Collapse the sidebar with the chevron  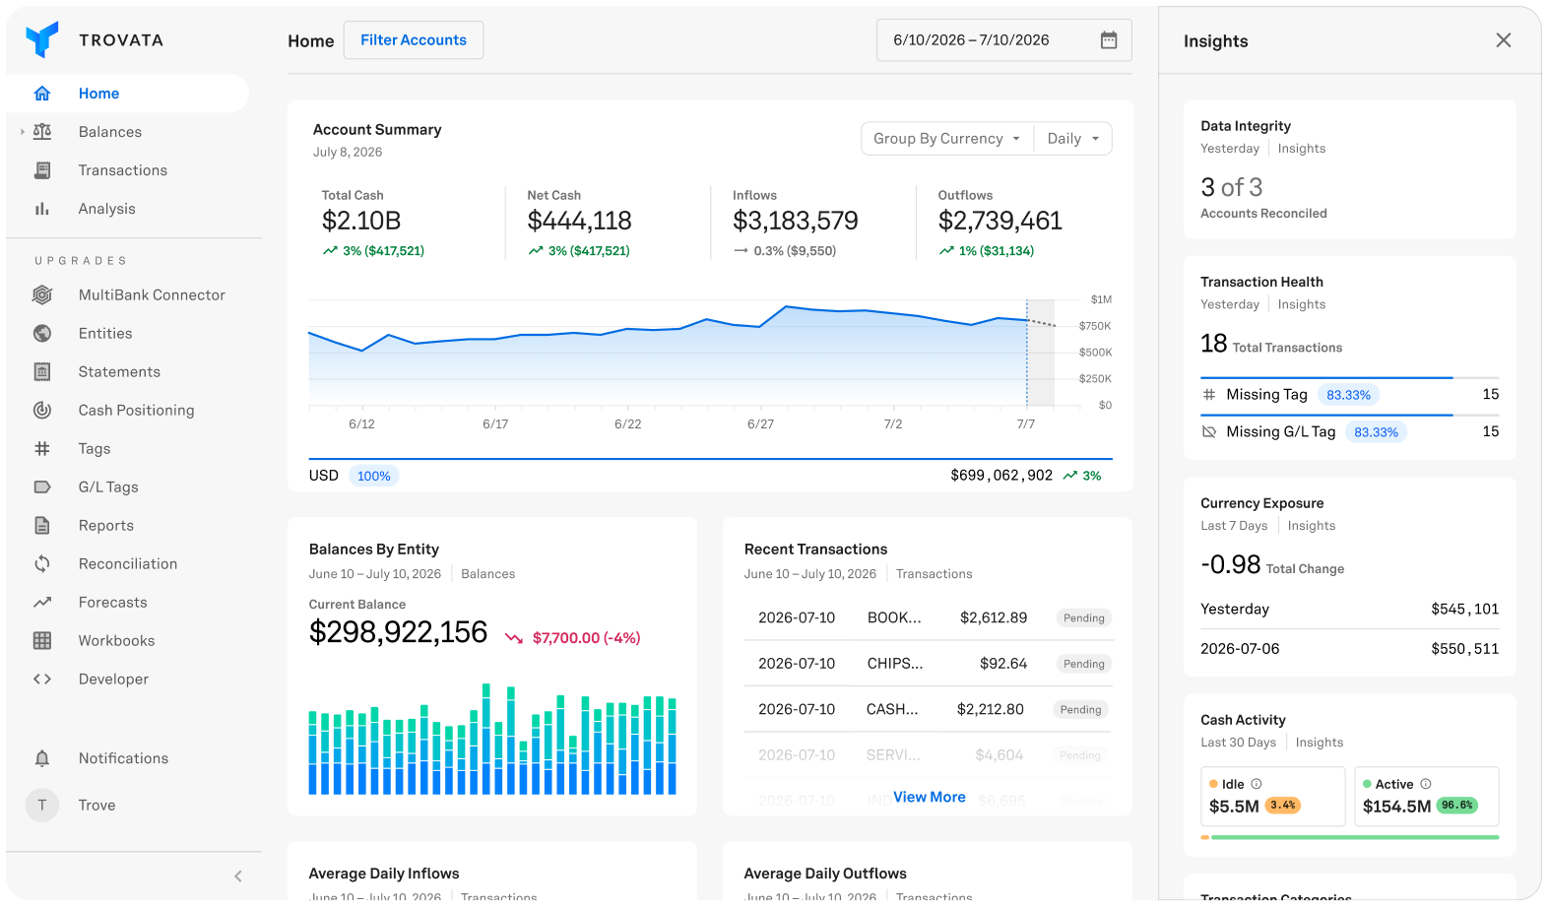tap(237, 876)
